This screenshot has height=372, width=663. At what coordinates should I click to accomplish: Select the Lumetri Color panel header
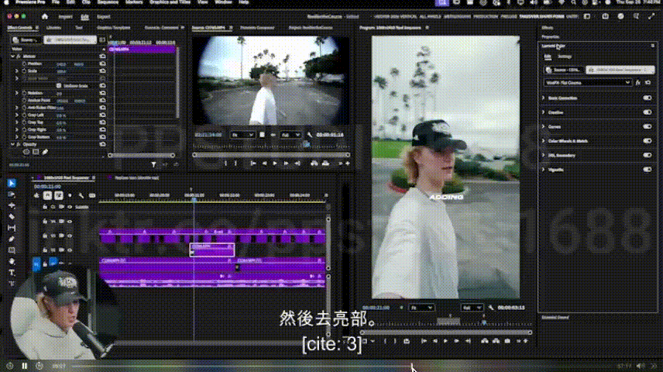[554, 46]
